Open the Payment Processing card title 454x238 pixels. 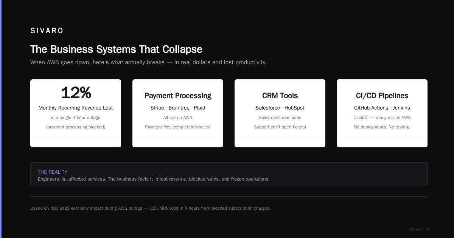pyautogui.click(x=178, y=96)
